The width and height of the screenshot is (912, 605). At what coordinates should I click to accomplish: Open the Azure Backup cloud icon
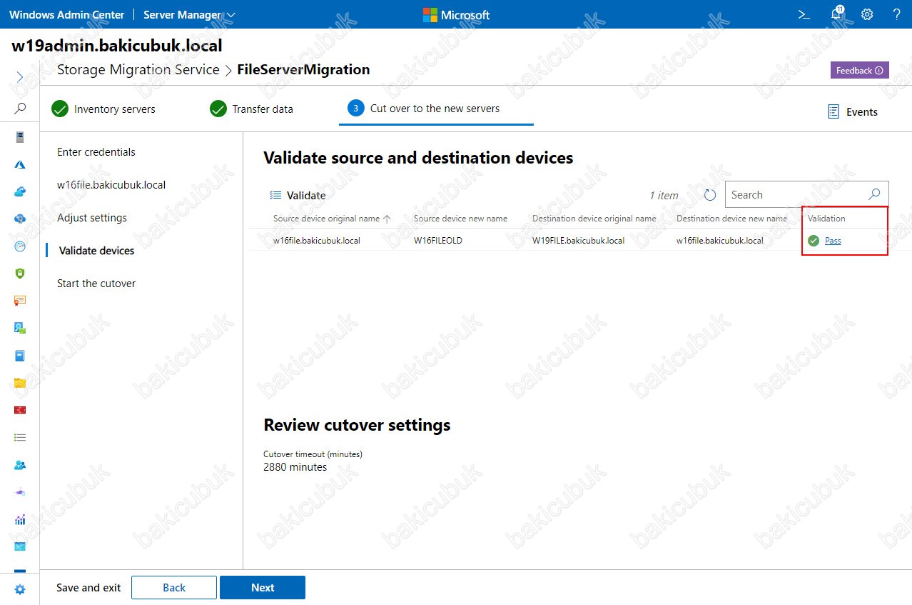tap(20, 191)
